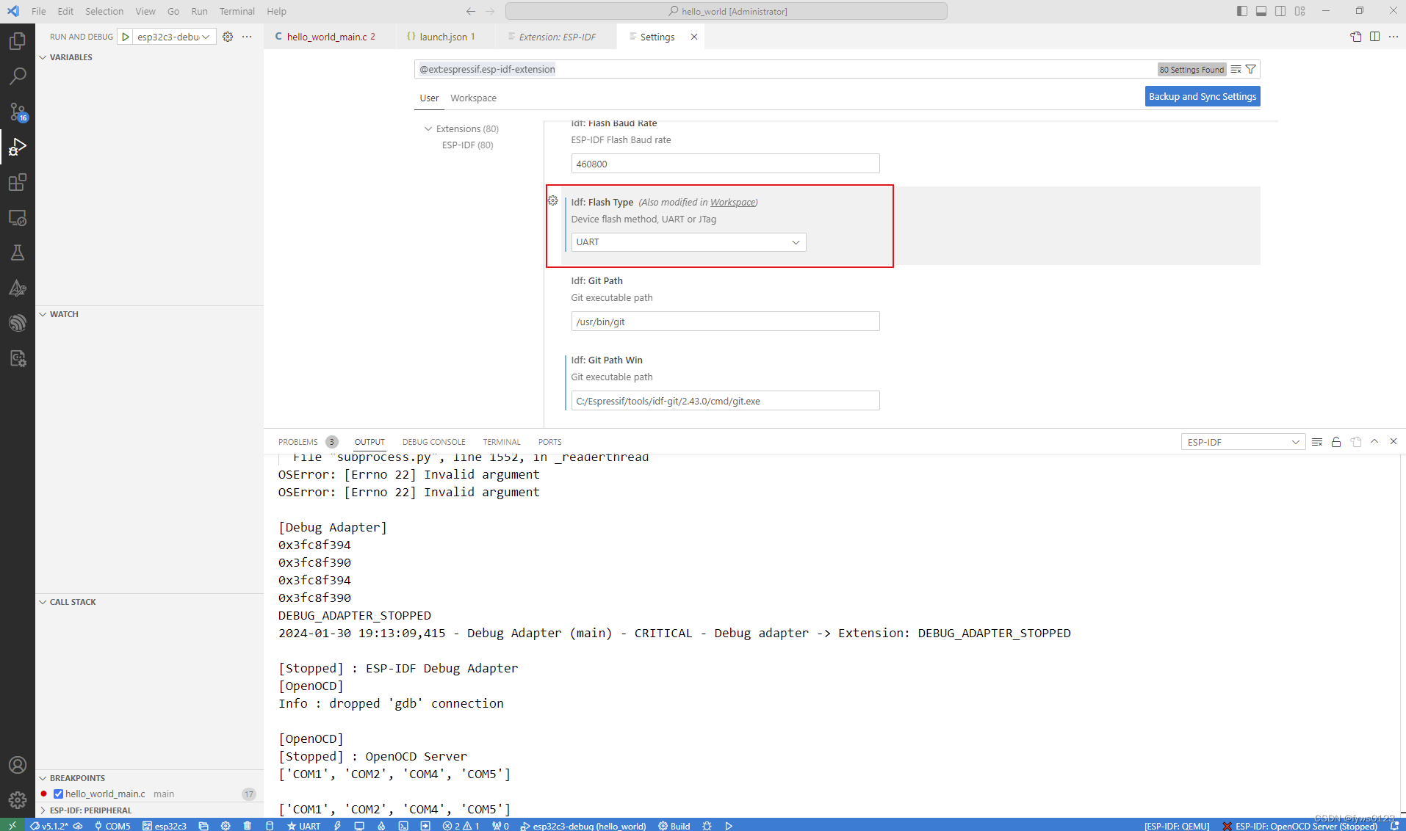Switch to the launch.json tab
This screenshot has width=1406, height=831.
click(x=445, y=37)
